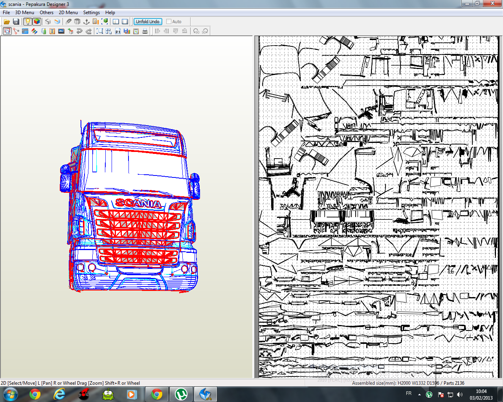Viewport: 503px width, 402px height.
Task: Select the Select/Move arrow tool
Action: (7, 31)
